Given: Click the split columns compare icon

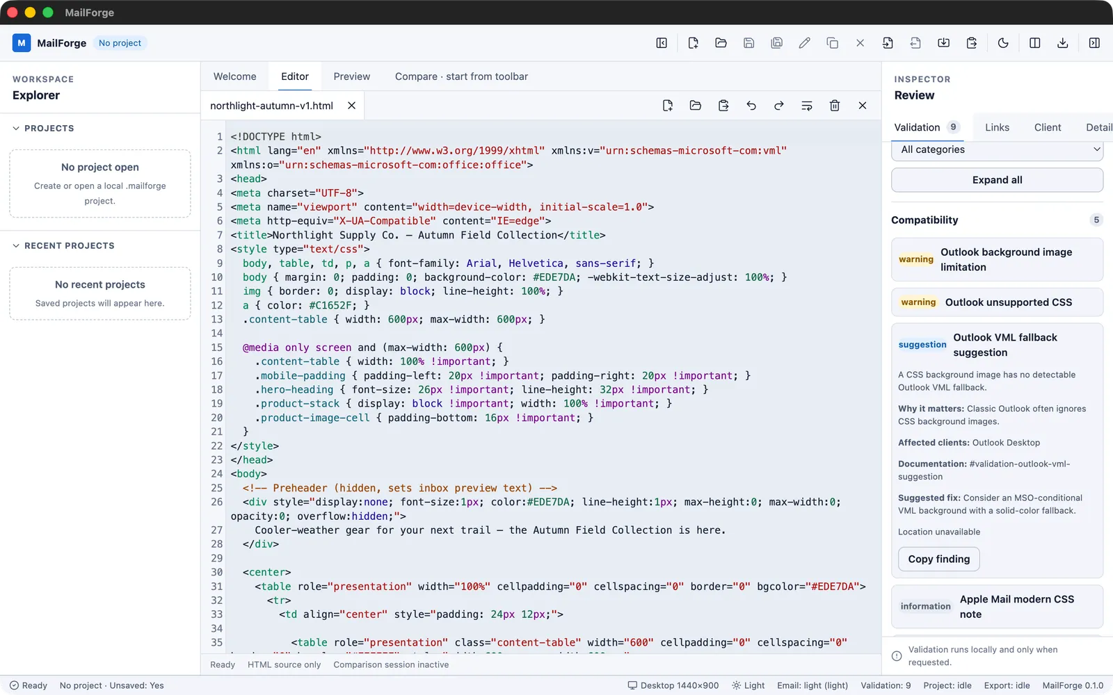Looking at the screenshot, I should 1034,43.
